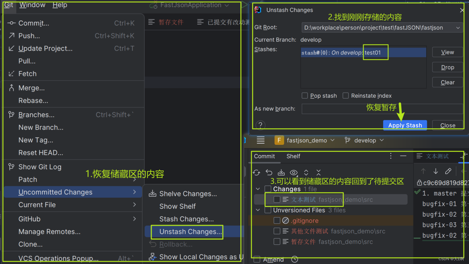This screenshot has height=264, width=469.
Task: Toggle the Amend checkbox
Action: coord(257,259)
